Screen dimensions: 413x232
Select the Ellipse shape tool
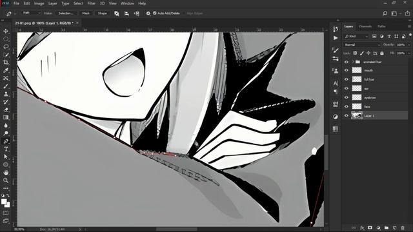click(6, 165)
